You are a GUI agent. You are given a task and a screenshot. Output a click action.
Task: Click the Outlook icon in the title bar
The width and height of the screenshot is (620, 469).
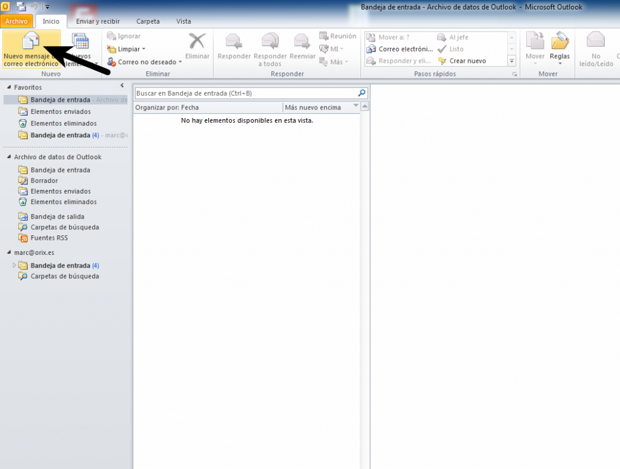pos(5,7)
